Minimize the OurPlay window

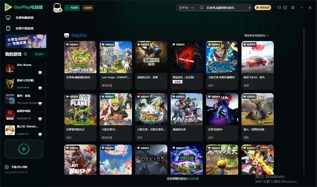point(301,8)
